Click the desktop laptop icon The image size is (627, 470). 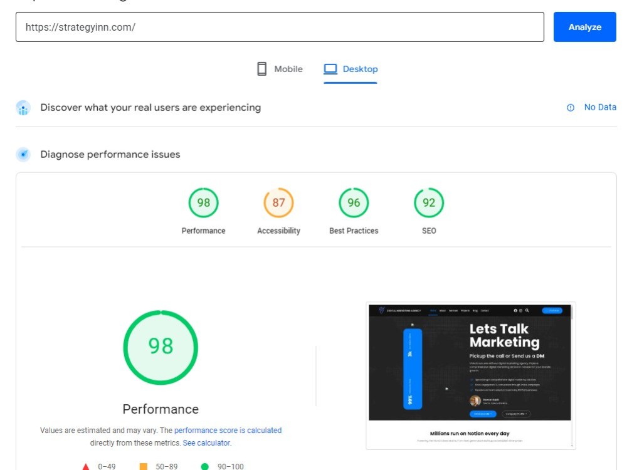[x=330, y=69]
